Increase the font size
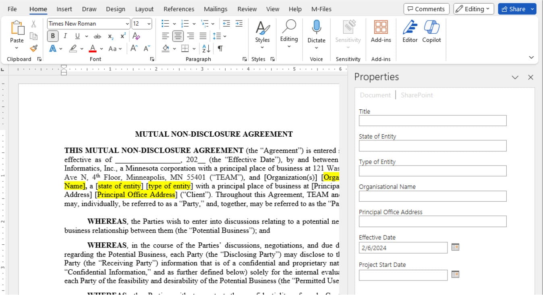This screenshot has width=543, height=295. (134, 48)
